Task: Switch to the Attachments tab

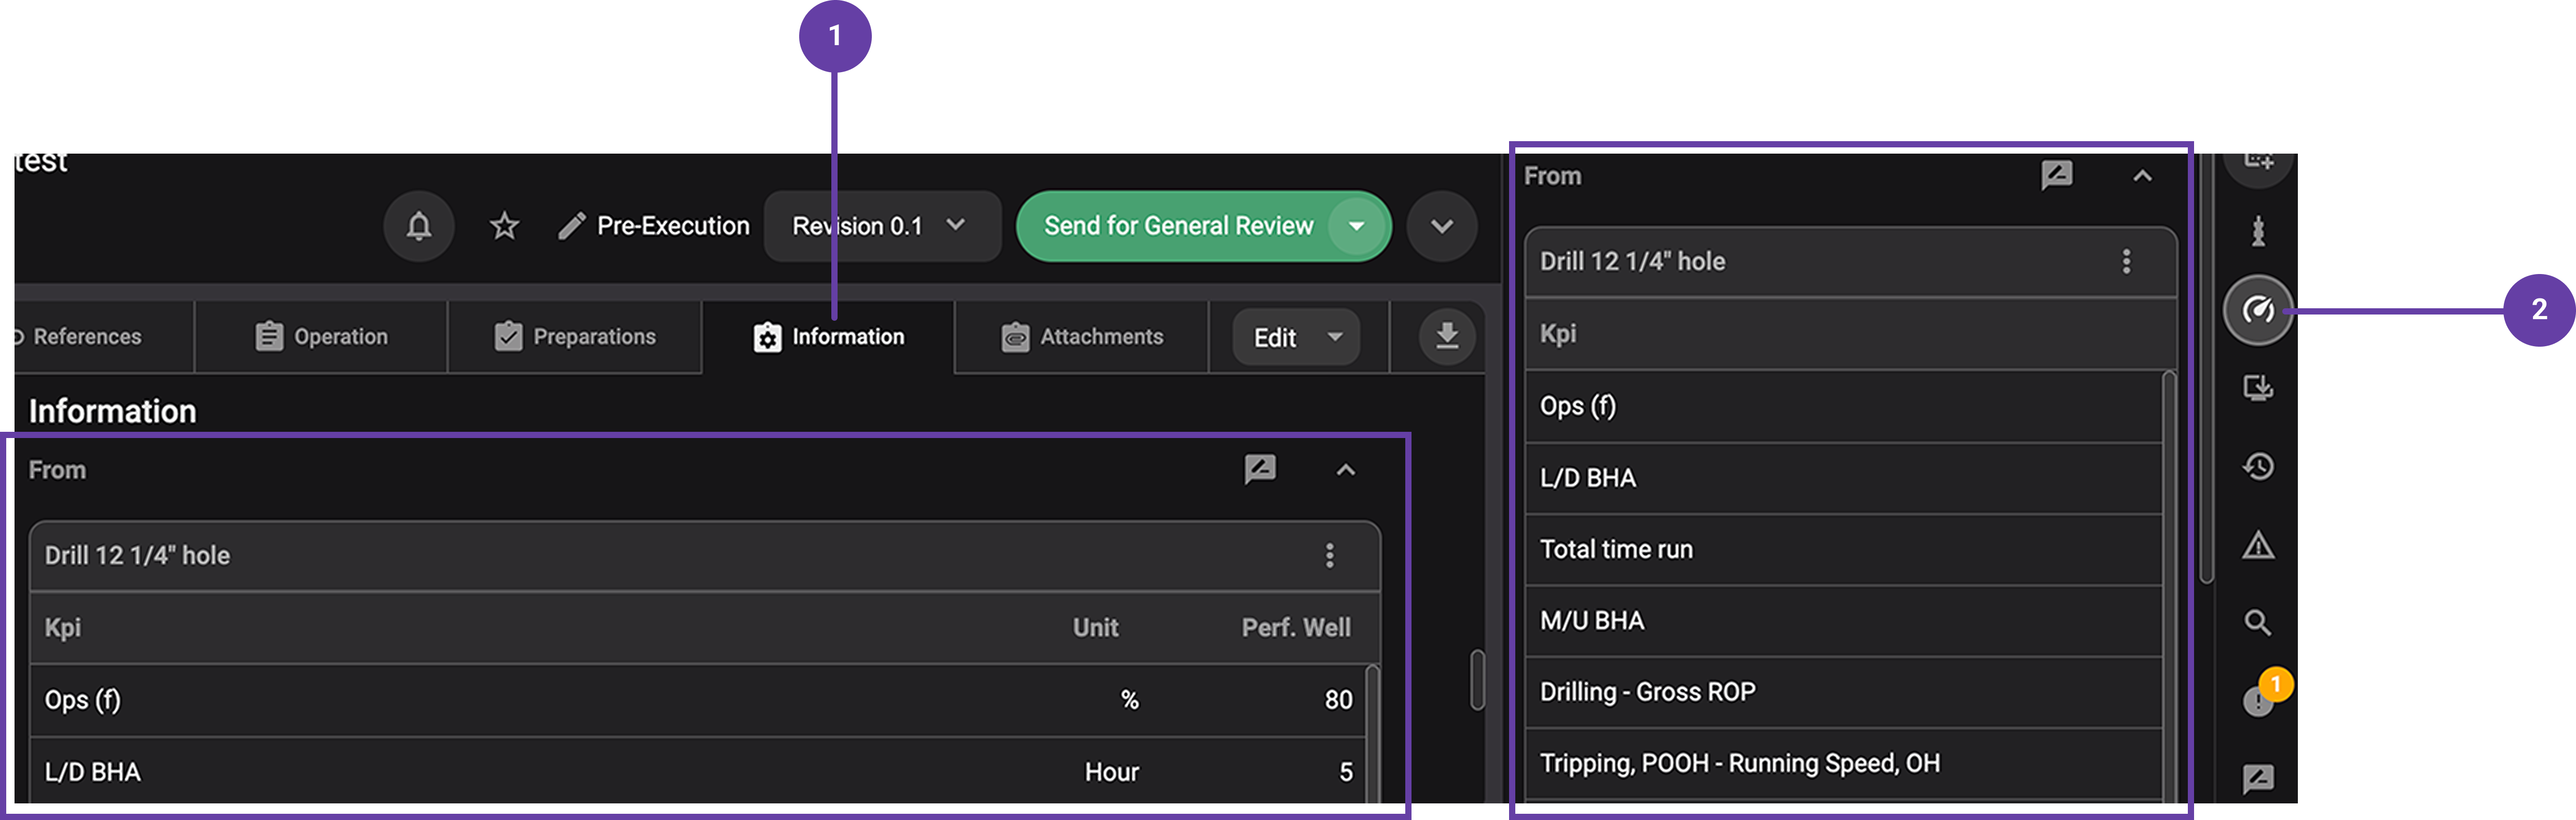Action: (1081, 337)
